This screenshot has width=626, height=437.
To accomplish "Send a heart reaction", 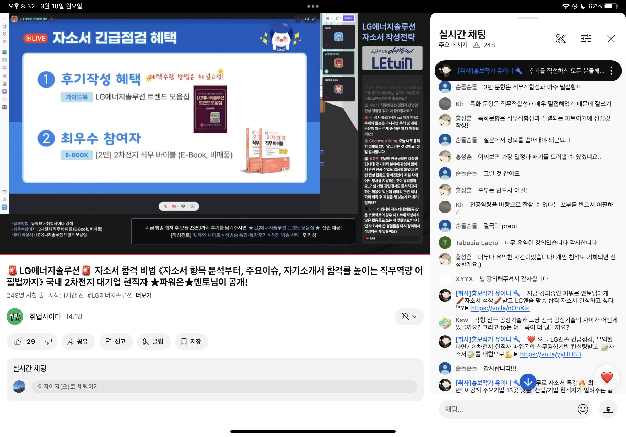I will pyautogui.click(x=607, y=378).
